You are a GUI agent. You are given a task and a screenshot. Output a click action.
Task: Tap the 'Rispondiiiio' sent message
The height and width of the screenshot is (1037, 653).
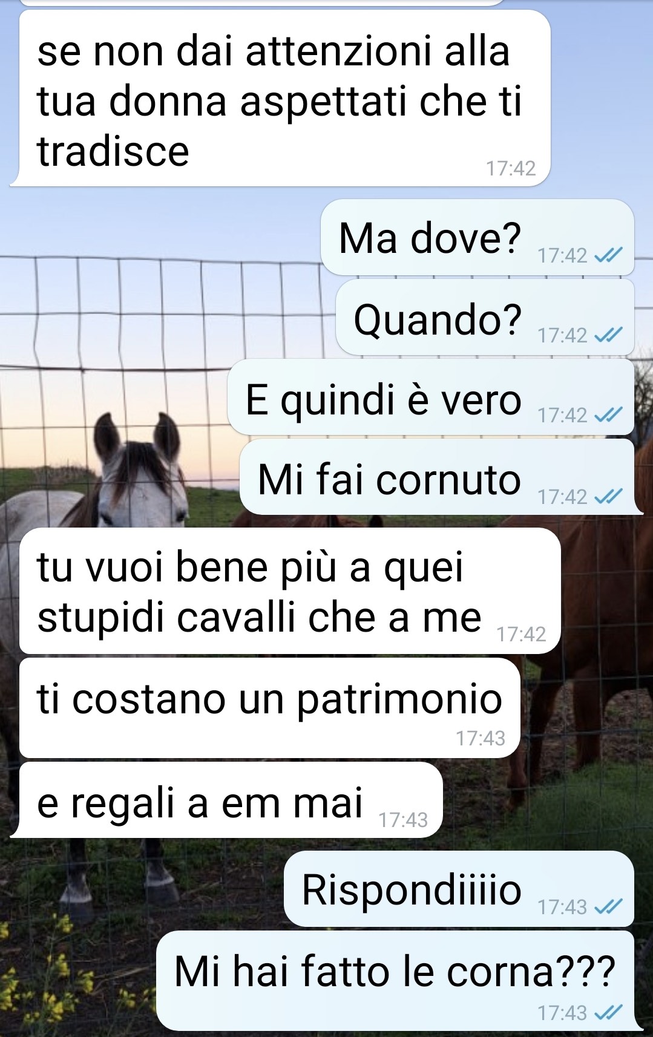click(x=459, y=889)
